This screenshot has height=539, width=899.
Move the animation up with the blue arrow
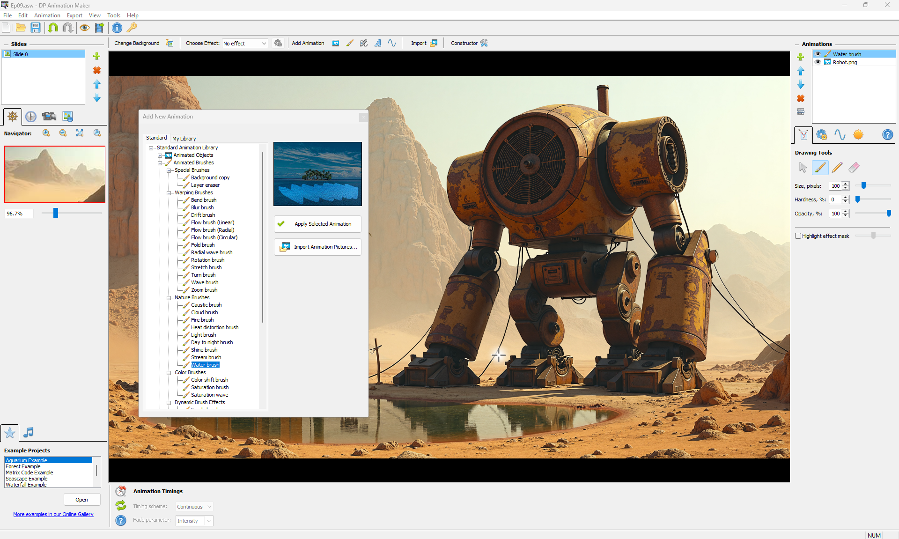(x=801, y=71)
